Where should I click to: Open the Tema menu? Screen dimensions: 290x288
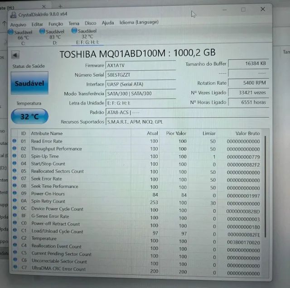[74, 24]
